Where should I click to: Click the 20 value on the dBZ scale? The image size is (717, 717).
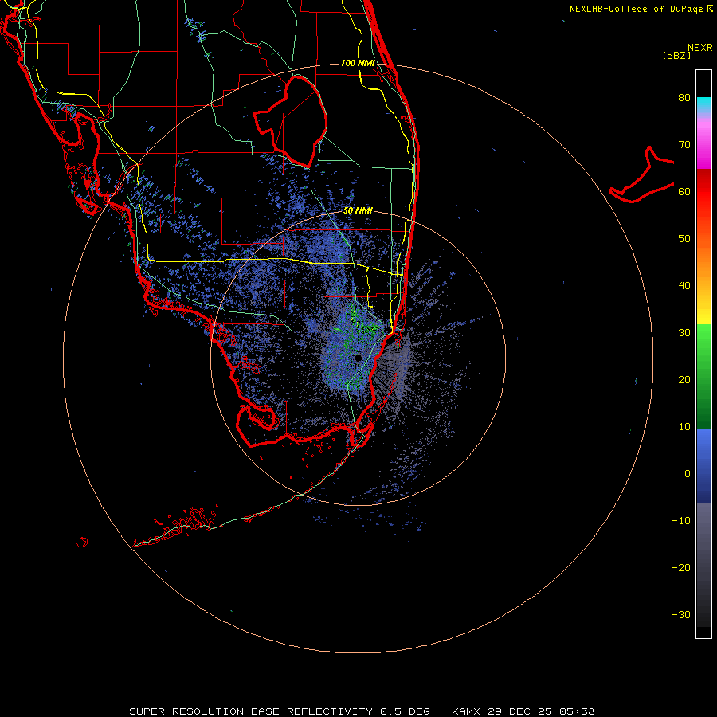[x=684, y=380]
